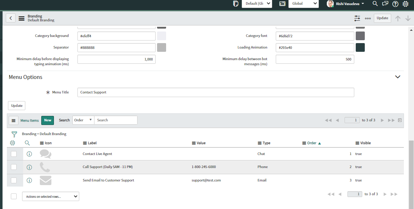Image resolution: width=414 pixels, height=209 pixels.
Task: Open global search magnifier icon
Action: [x=375, y=4]
